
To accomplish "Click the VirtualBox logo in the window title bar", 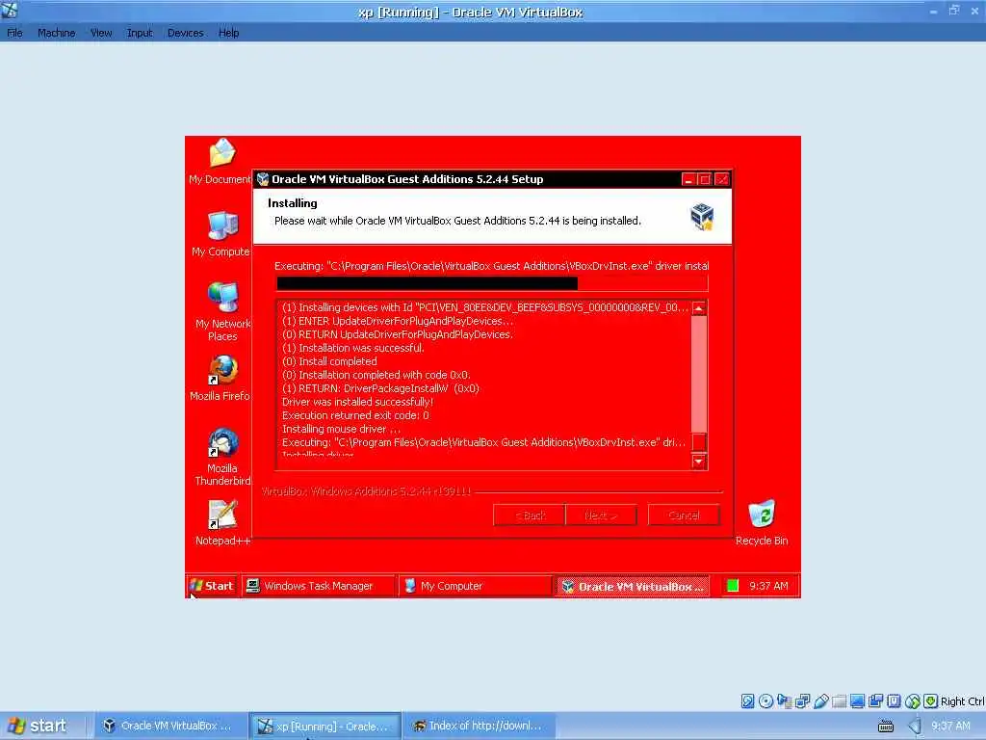I will (10, 10).
